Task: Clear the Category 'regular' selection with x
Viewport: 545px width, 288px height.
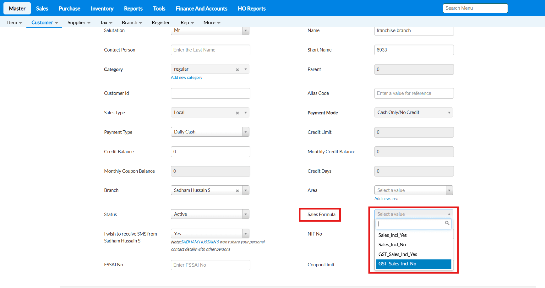Action: pos(237,70)
